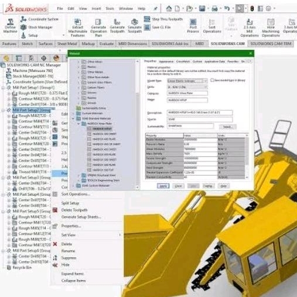Collapse the Mill Part Setup5 tree node

coord(3,211)
